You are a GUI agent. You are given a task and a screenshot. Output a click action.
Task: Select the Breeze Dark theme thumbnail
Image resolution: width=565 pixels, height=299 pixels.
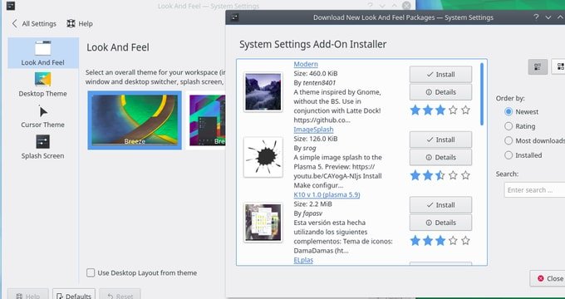tap(207, 120)
